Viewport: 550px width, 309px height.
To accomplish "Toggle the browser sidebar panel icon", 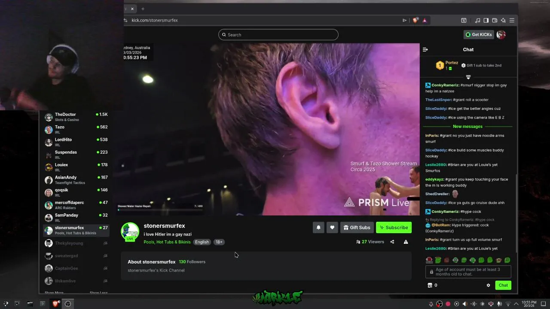I will point(486,20).
